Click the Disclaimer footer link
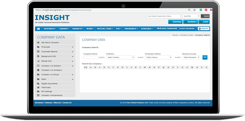Screen dimensions: 245x121 coord(39,103)
